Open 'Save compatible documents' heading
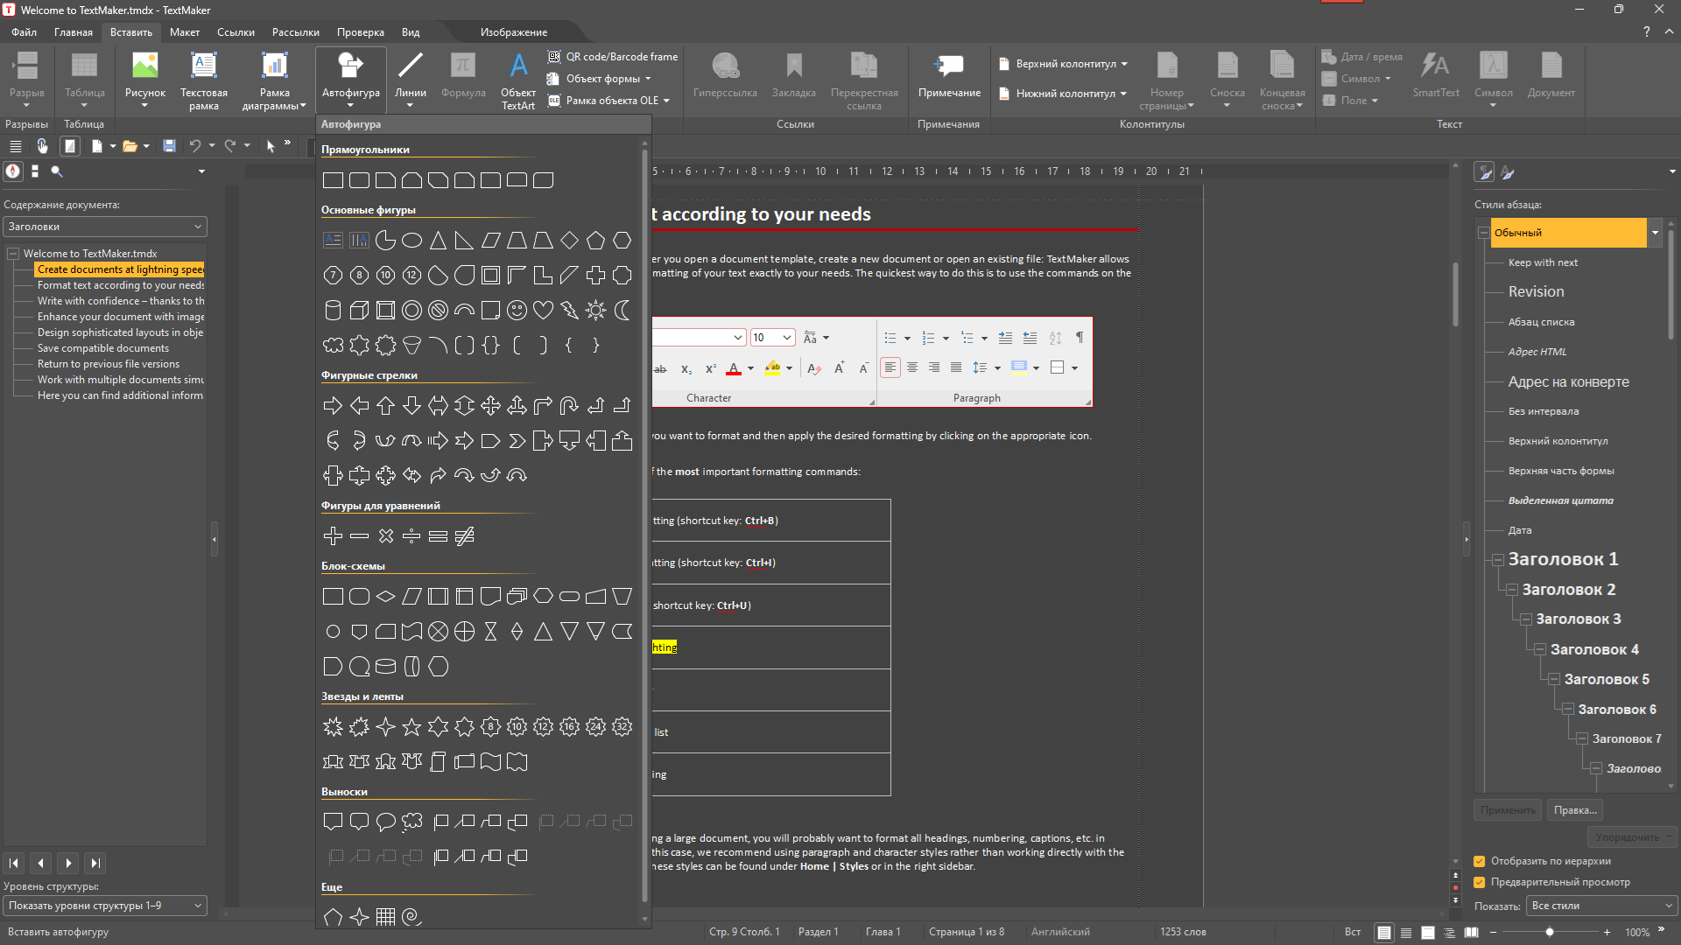This screenshot has height=945, width=1681. 103,348
